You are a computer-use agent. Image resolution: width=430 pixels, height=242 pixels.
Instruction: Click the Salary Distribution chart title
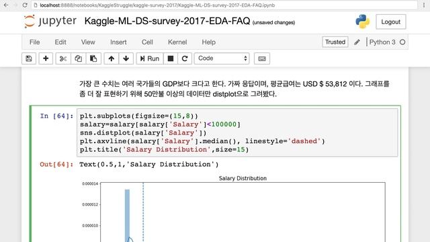[243, 178]
